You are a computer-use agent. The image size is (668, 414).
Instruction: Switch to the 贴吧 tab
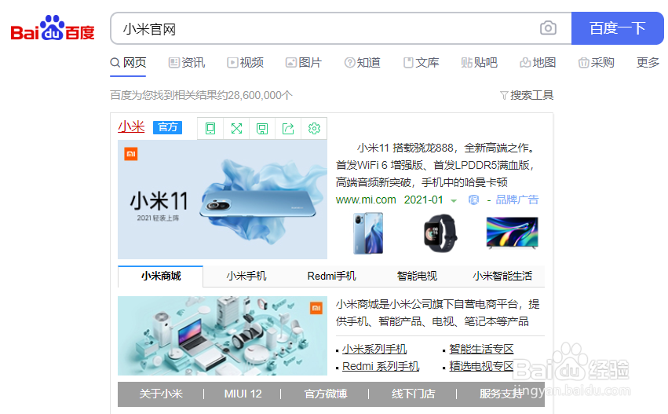(480, 63)
